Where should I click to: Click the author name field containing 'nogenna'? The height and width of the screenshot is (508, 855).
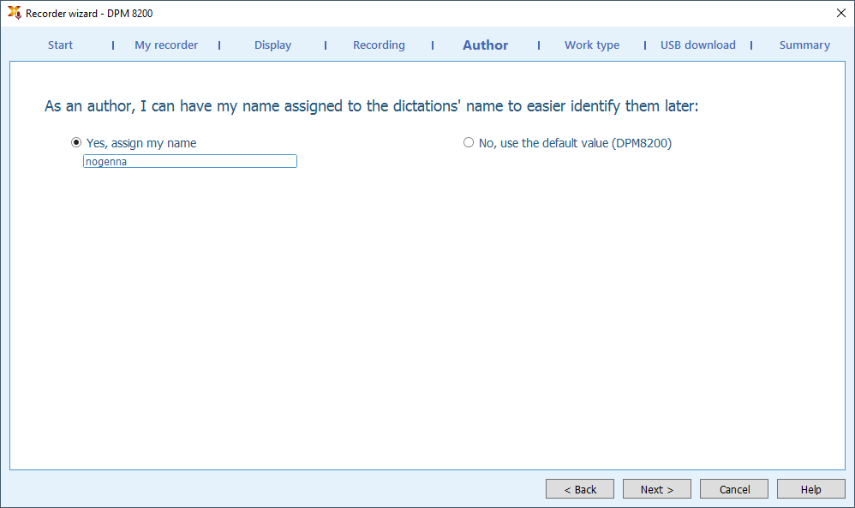(189, 161)
